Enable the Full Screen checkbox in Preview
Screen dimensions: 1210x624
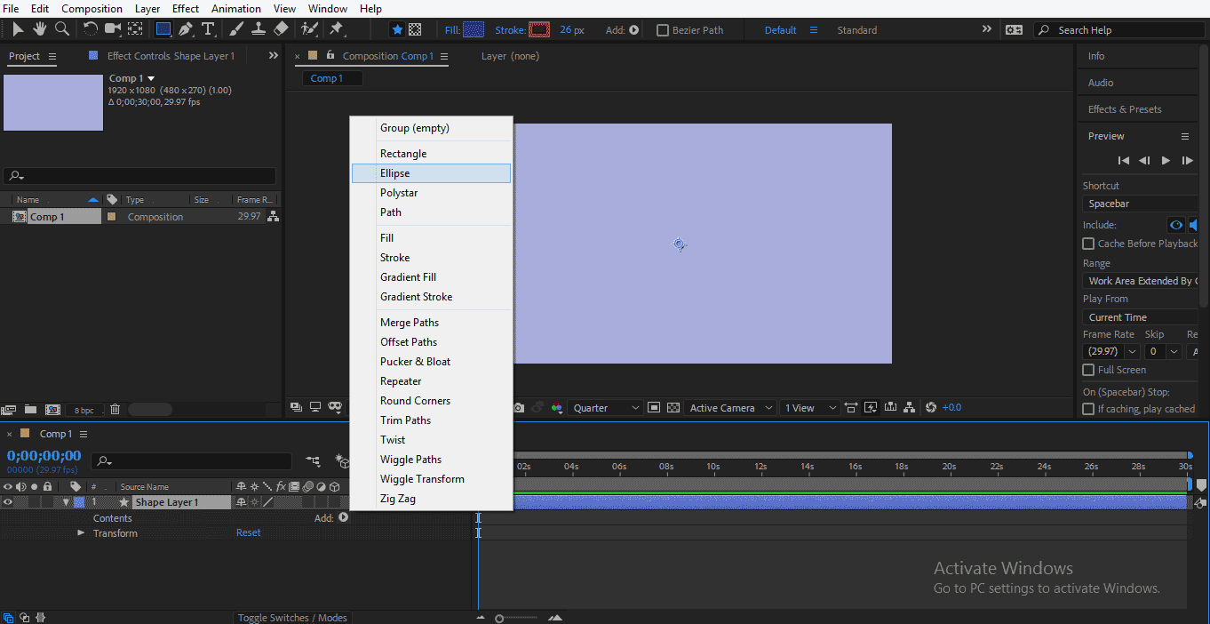1088,370
